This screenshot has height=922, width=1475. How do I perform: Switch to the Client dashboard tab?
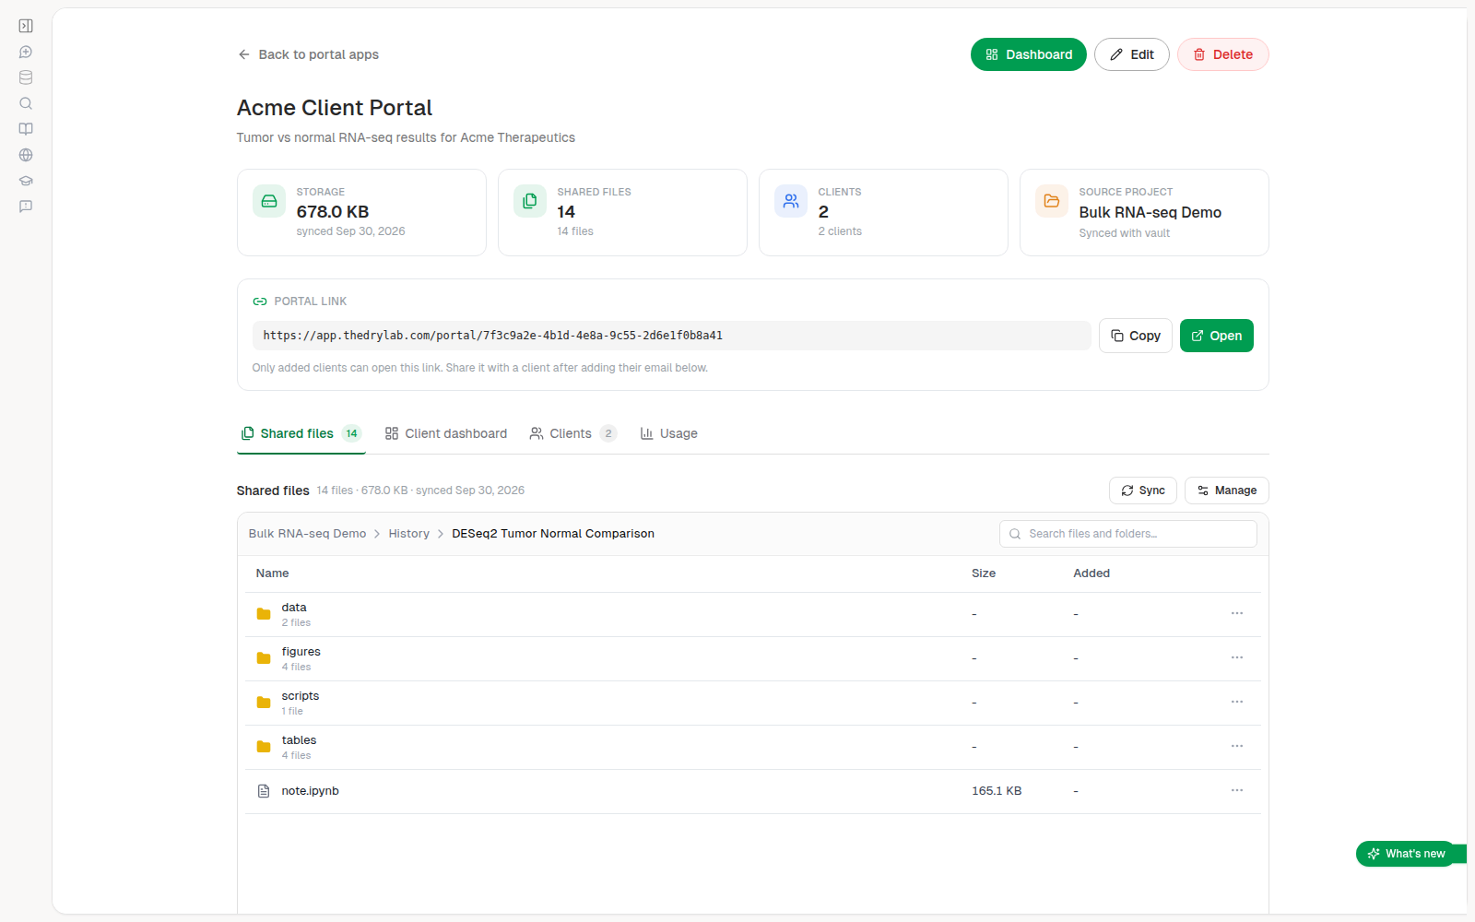click(x=446, y=433)
